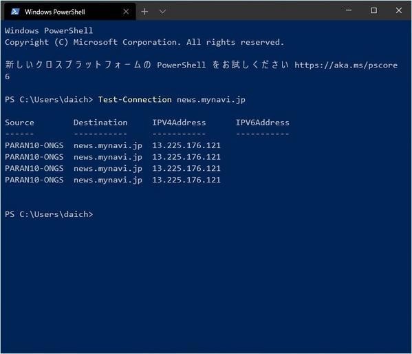Click the last prompt line to focus input

coord(49,214)
